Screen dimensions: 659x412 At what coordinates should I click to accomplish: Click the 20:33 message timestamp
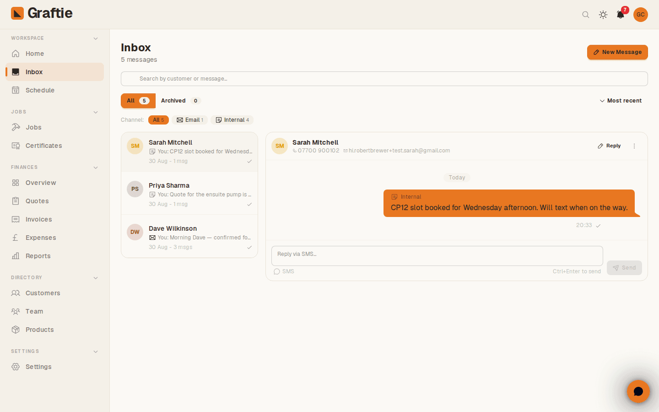tap(584, 225)
